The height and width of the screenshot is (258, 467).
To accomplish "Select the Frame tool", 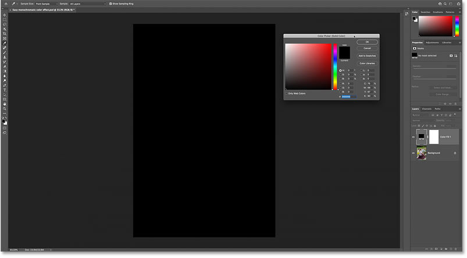I will [5, 38].
